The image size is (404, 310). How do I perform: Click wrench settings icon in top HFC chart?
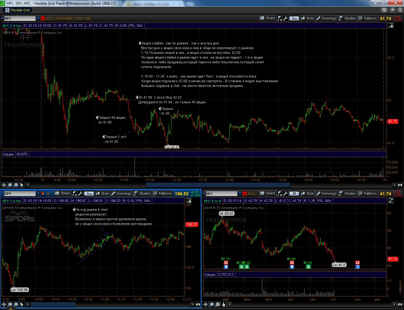286,18
